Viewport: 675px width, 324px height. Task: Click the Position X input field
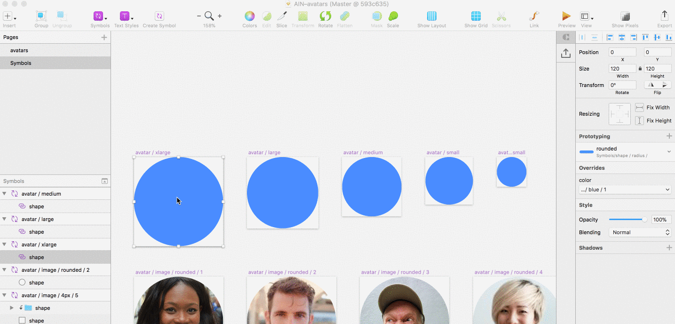tap(622, 52)
